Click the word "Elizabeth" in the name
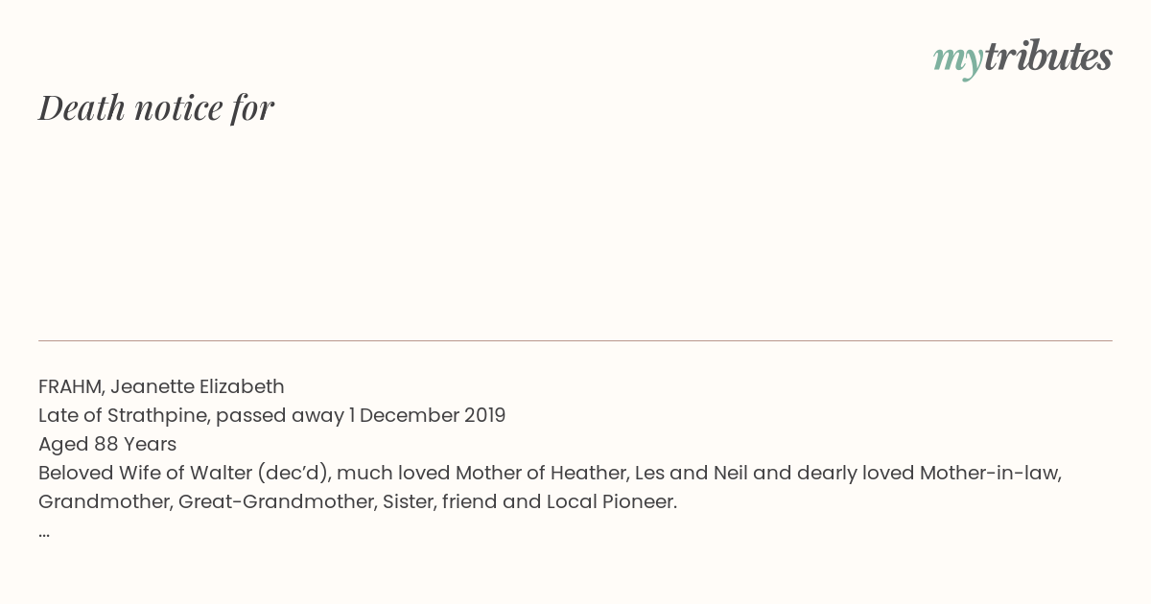This screenshot has height=604, width=1151. (242, 386)
